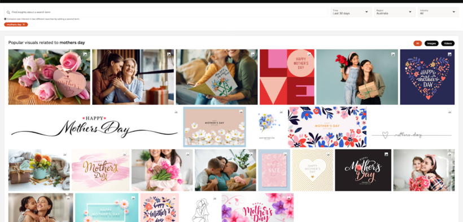The width and height of the screenshot is (463, 222).
Task: Click the Industry dropdown arrow
Action: pos(454,12)
